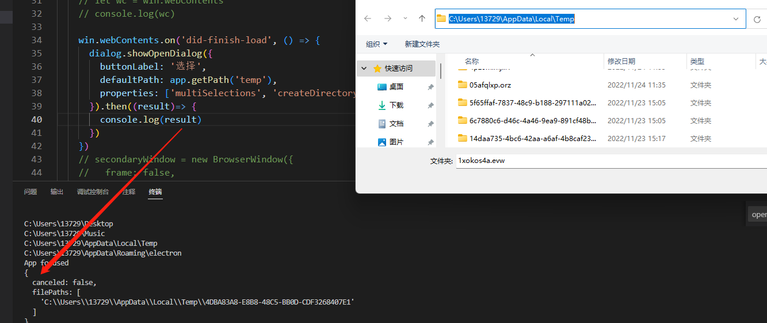Image resolution: width=767 pixels, height=323 pixels.
Task: Refresh the folder listing
Action: [x=757, y=19]
